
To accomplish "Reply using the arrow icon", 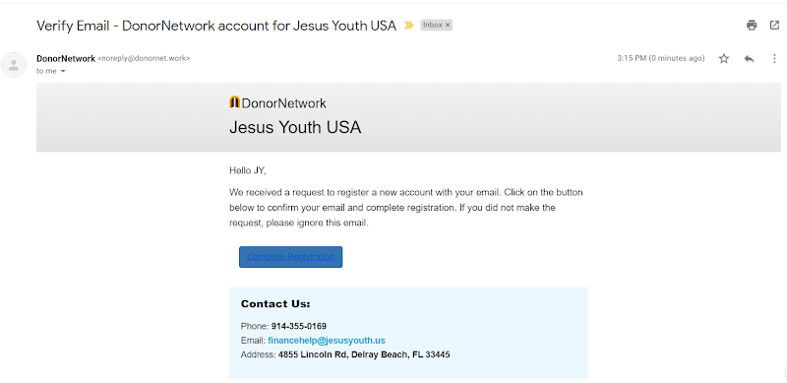I will click(x=750, y=59).
